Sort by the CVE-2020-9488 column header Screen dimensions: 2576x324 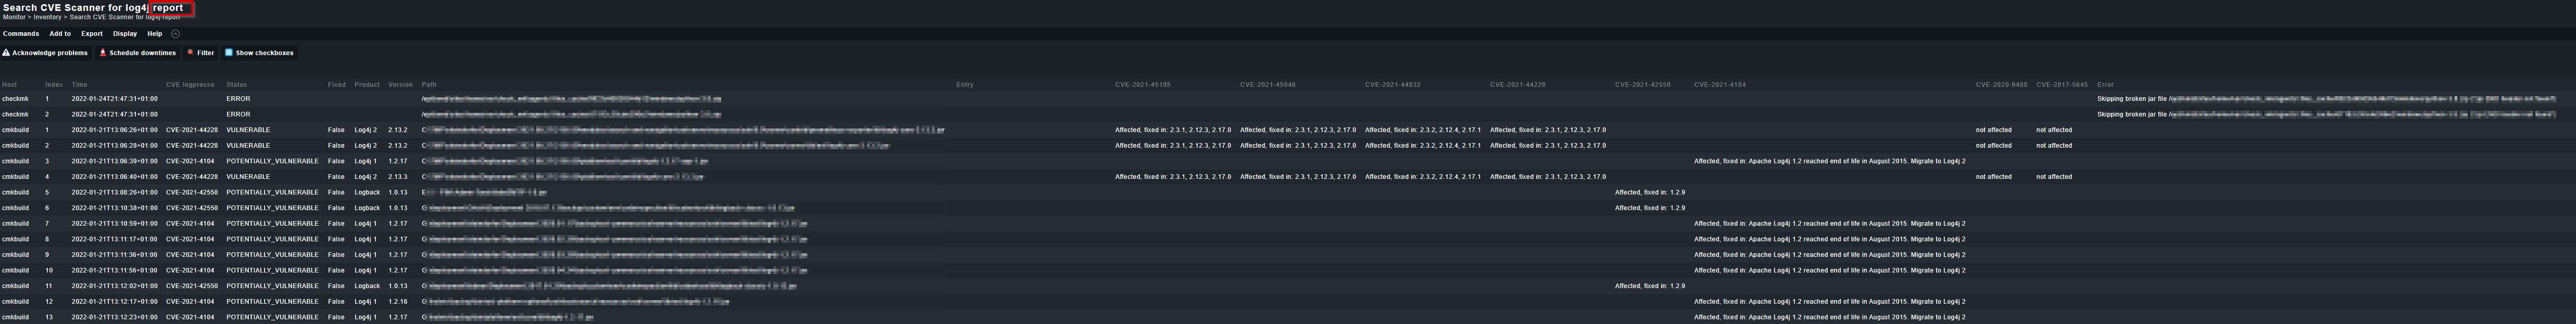2001,85
